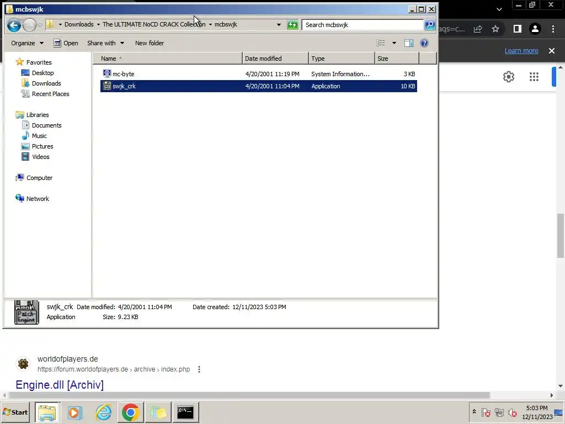Sort by Name column header

coord(168,59)
